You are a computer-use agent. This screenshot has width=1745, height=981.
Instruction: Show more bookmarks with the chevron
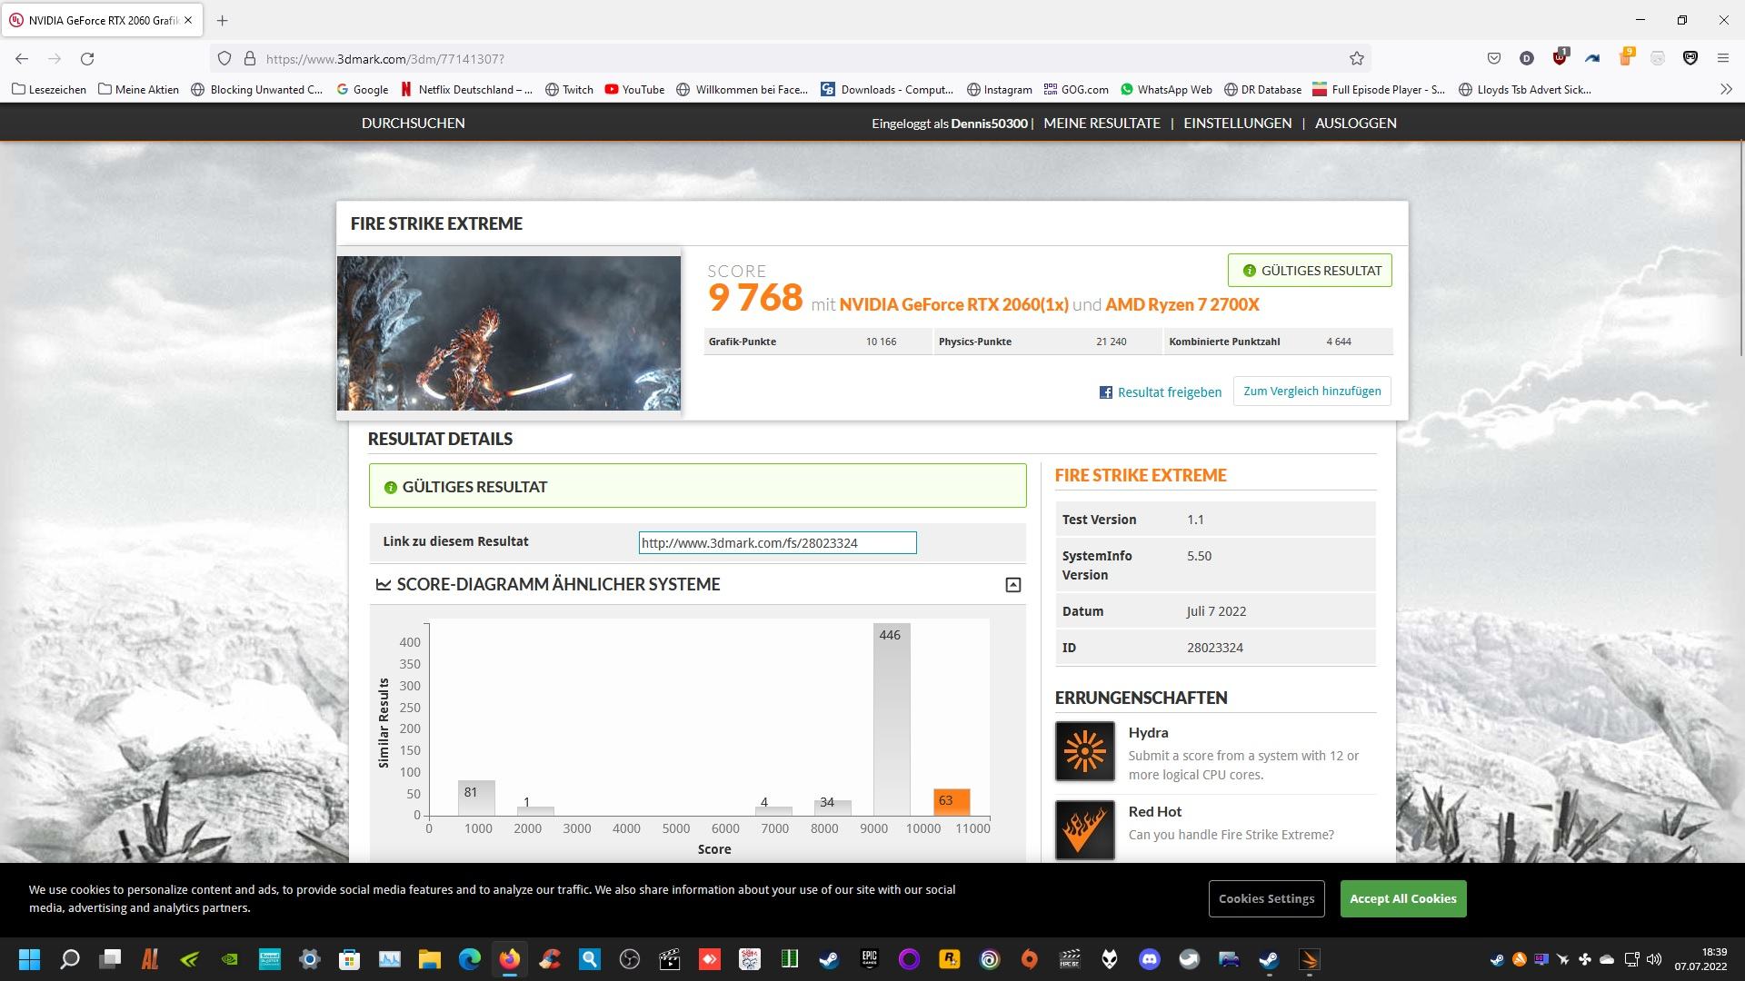[1726, 89]
